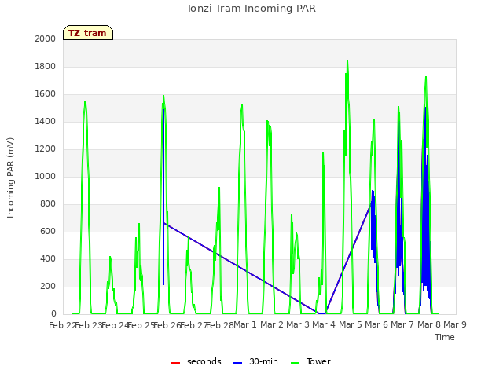Viewport: 503px width, 377px height.
Task: Toggle the Tower series legend entry
Action: (310, 361)
